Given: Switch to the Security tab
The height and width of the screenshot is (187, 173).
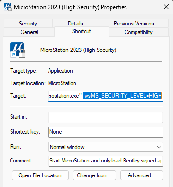Looking at the screenshot, I should point(28,24).
